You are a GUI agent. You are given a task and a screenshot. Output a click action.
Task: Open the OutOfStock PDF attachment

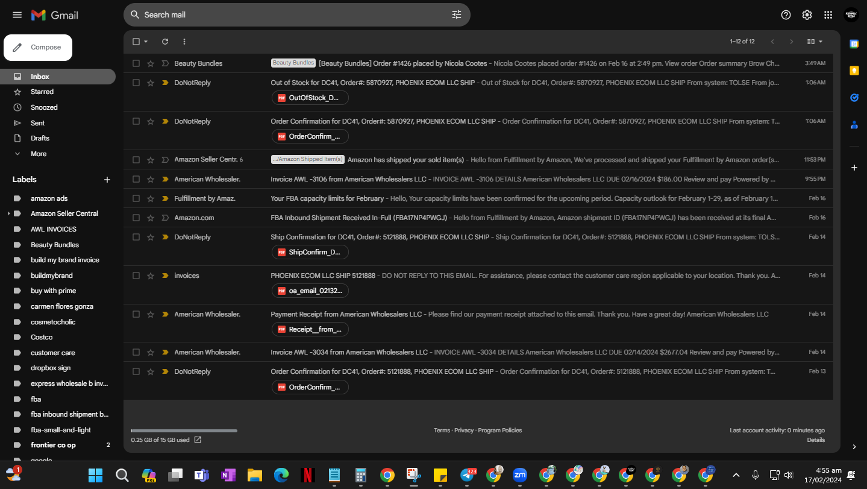pos(310,98)
